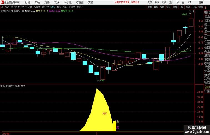Toggle the side panel icon at chart top right
Viewport: 210px width, 135px height.
tap(193, 11)
